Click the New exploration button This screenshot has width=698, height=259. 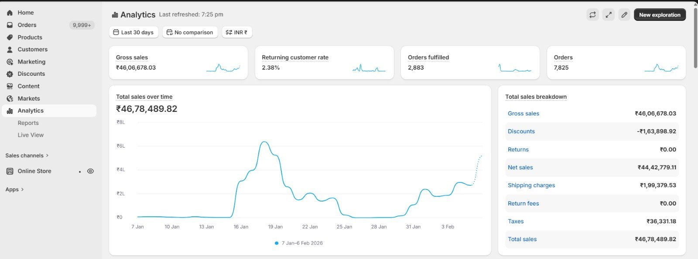(660, 15)
